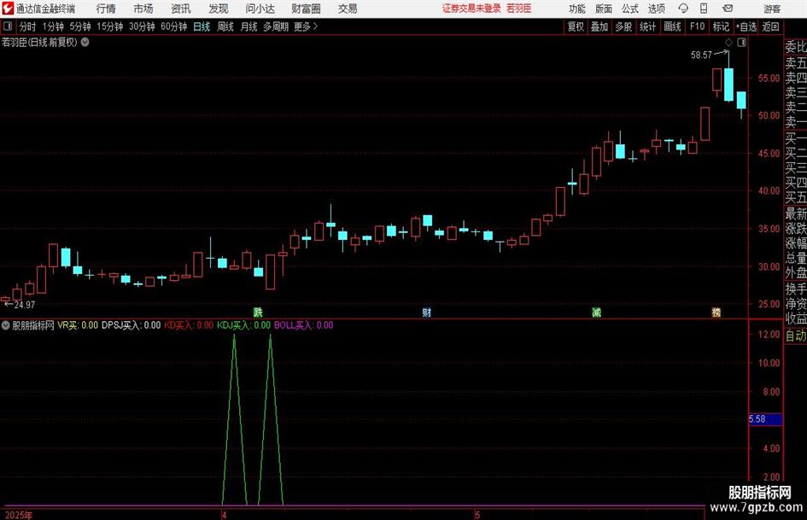Open the 功能 menu
Screen dimensions: 807x520
click(x=577, y=9)
